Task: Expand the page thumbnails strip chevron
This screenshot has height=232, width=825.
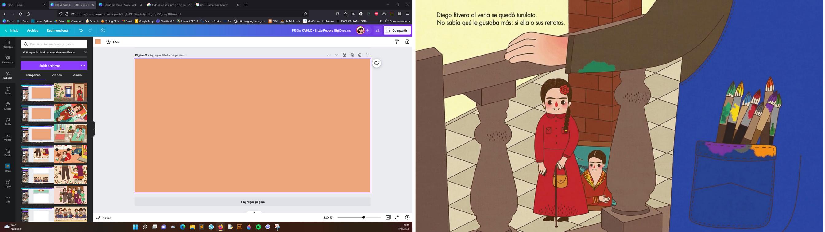Action: click(x=254, y=212)
